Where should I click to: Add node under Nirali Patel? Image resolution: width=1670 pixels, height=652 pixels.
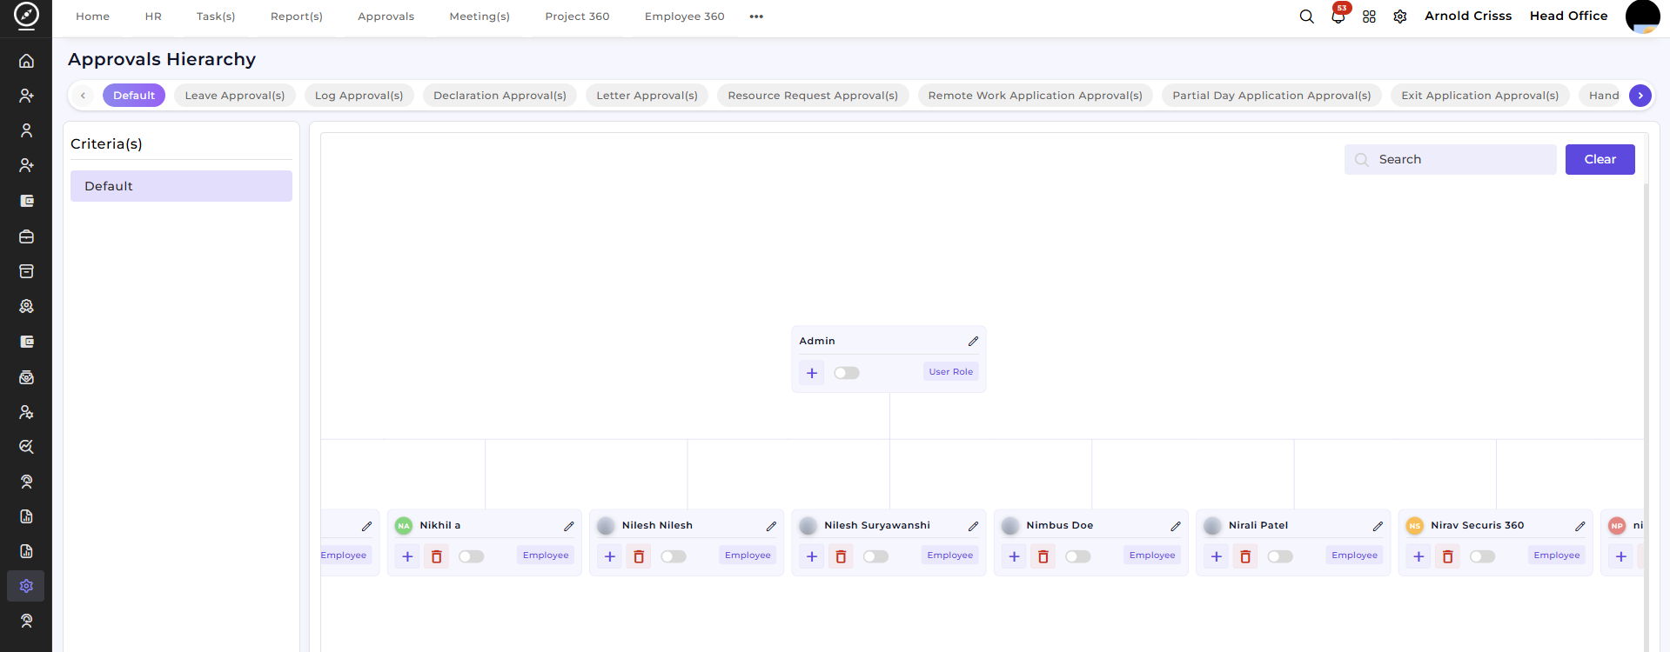pos(1217,556)
